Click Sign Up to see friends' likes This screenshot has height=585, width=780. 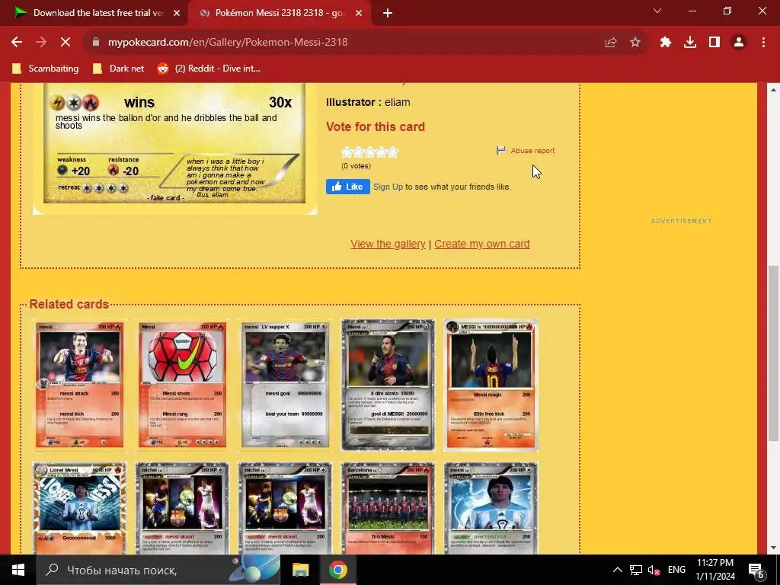point(388,187)
